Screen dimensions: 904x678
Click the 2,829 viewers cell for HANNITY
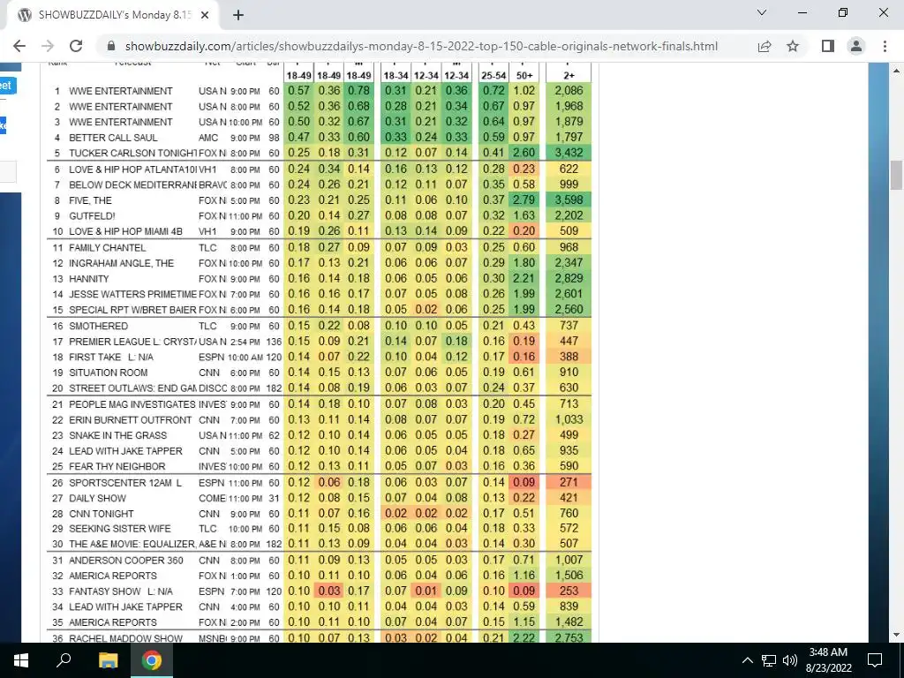click(x=569, y=278)
